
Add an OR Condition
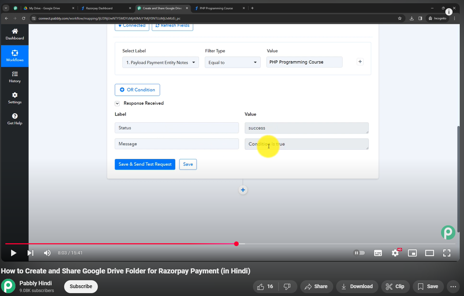point(137,90)
